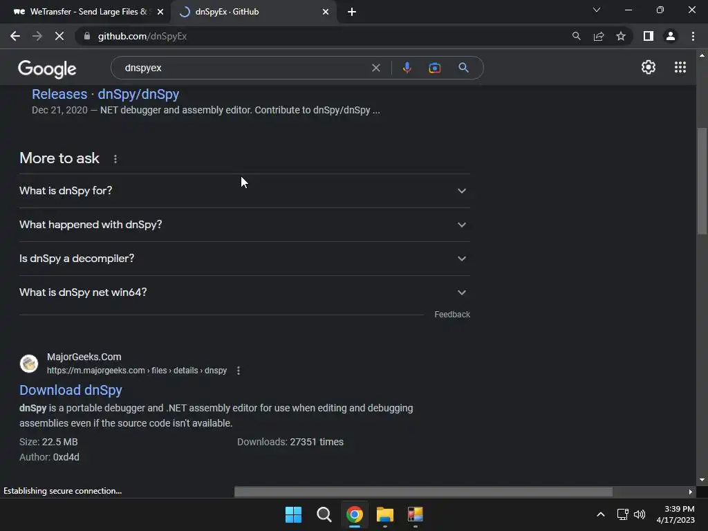Click the network icon in the system tray

623,514
